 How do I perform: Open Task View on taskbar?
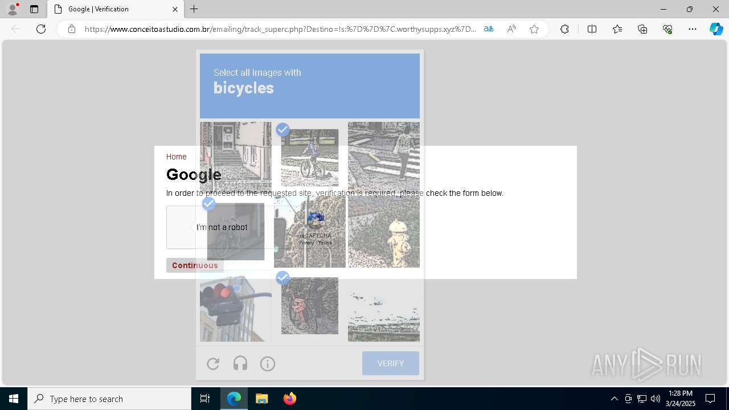click(205, 399)
